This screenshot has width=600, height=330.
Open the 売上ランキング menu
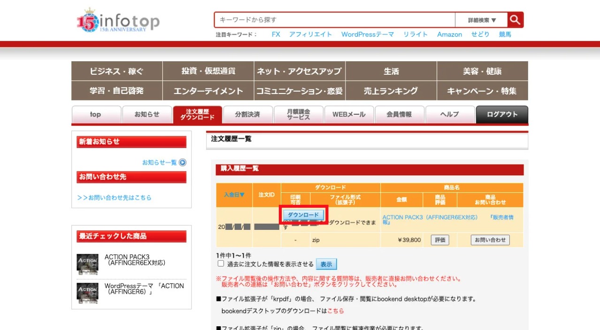pyautogui.click(x=391, y=91)
